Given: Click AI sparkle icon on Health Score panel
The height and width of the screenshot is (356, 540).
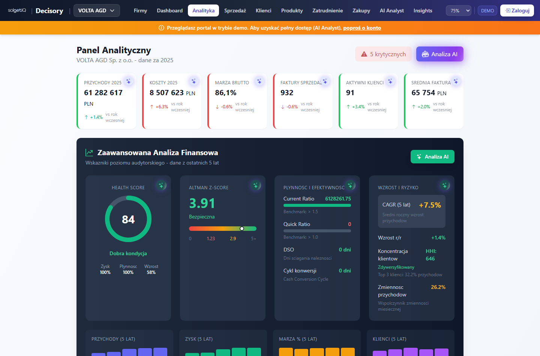Looking at the screenshot, I should click(x=161, y=185).
